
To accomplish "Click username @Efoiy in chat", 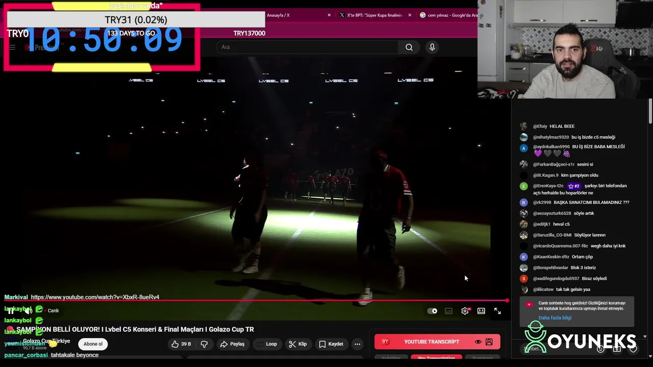I will pos(540,126).
